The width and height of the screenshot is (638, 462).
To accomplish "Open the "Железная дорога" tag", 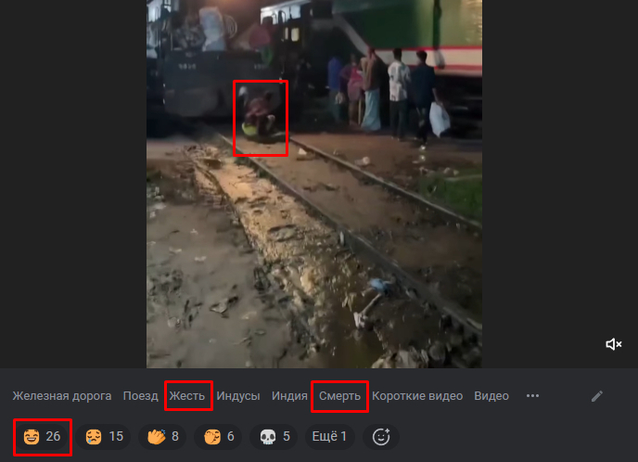I will click(x=64, y=396).
